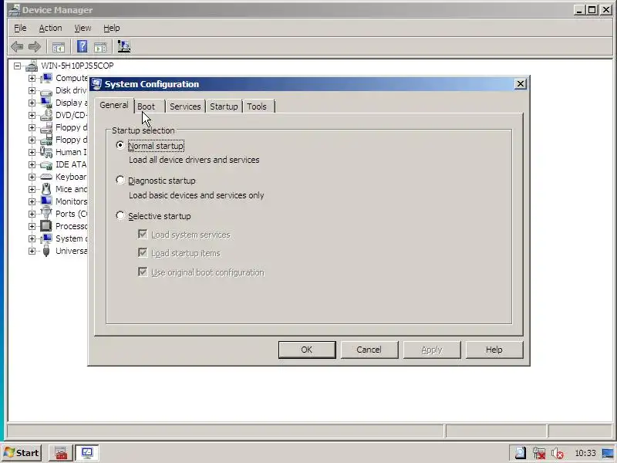Click the Universal Serial Bus plug icon
This screenshot has width=617, height=463.
coord(46,251)
